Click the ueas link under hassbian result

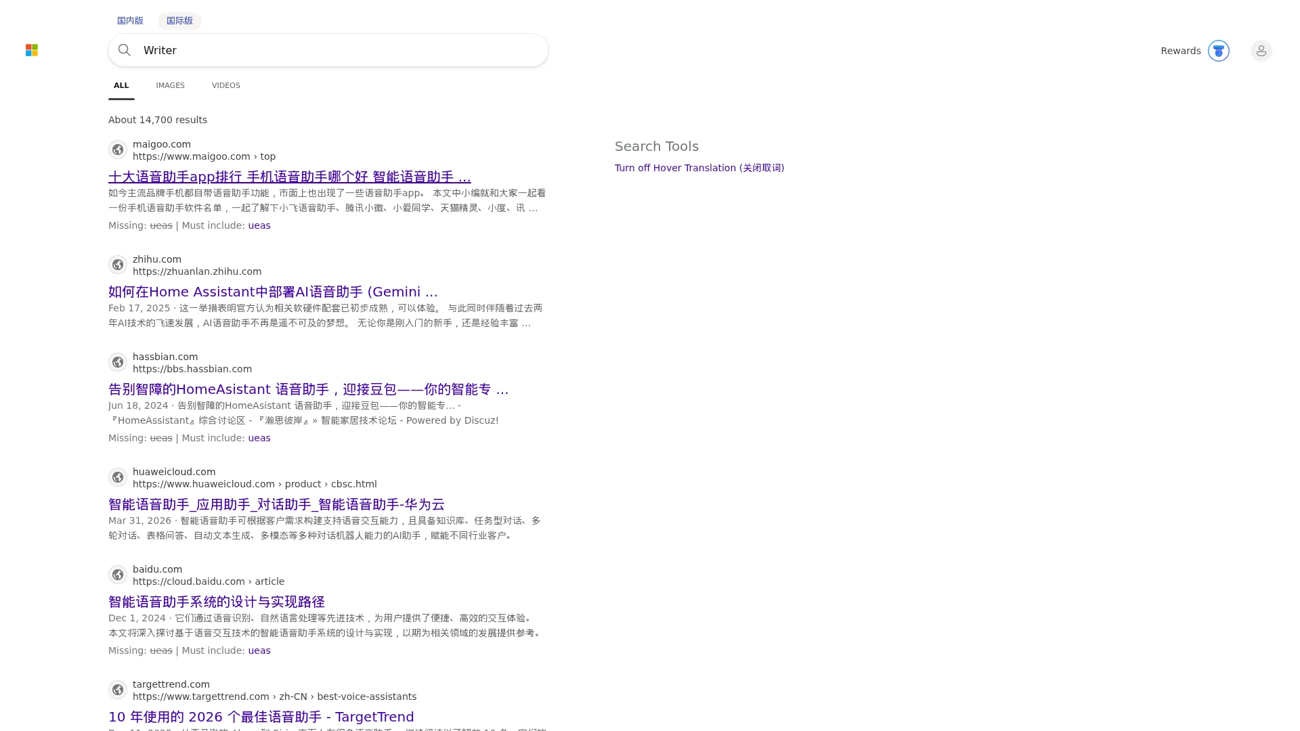(259, 438)
